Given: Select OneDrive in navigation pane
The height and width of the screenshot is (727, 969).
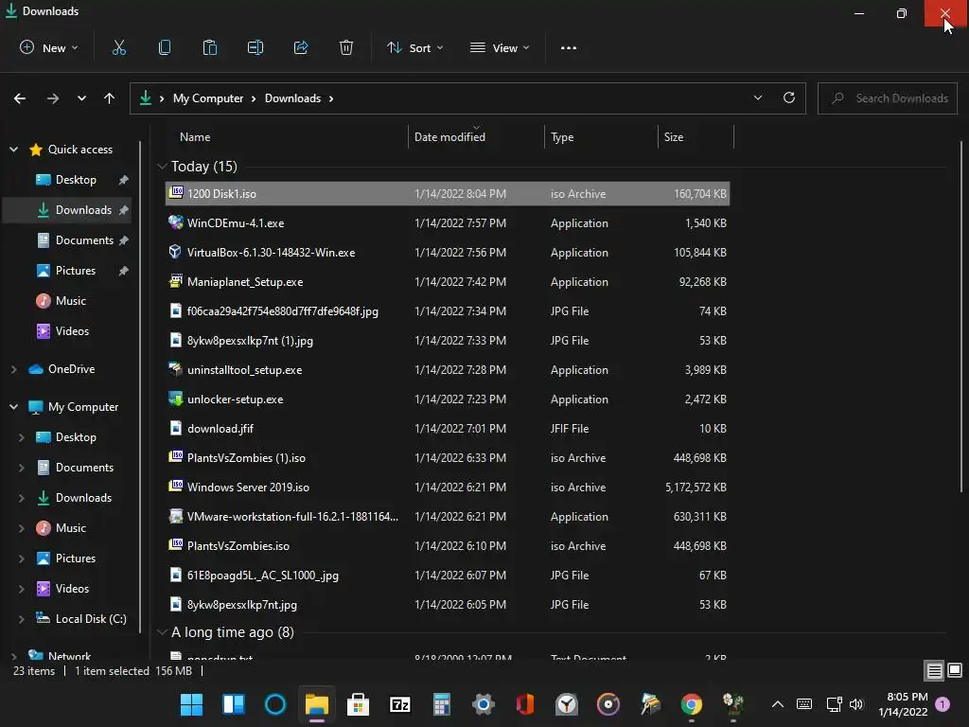Looking at the screenshot, I should [71, 369].
